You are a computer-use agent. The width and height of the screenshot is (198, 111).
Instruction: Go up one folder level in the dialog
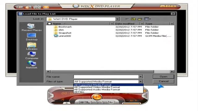133,19
